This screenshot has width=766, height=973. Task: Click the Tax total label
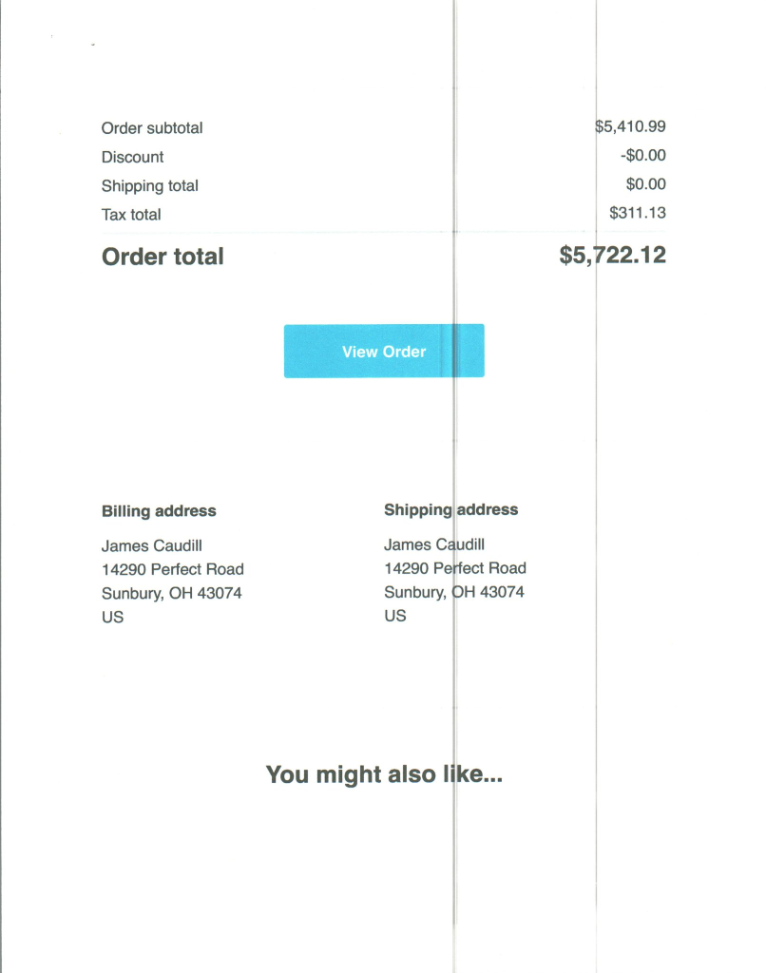131,215
